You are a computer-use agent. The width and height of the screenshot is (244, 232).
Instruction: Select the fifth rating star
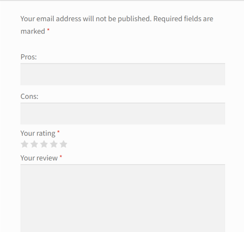[63, 145]
